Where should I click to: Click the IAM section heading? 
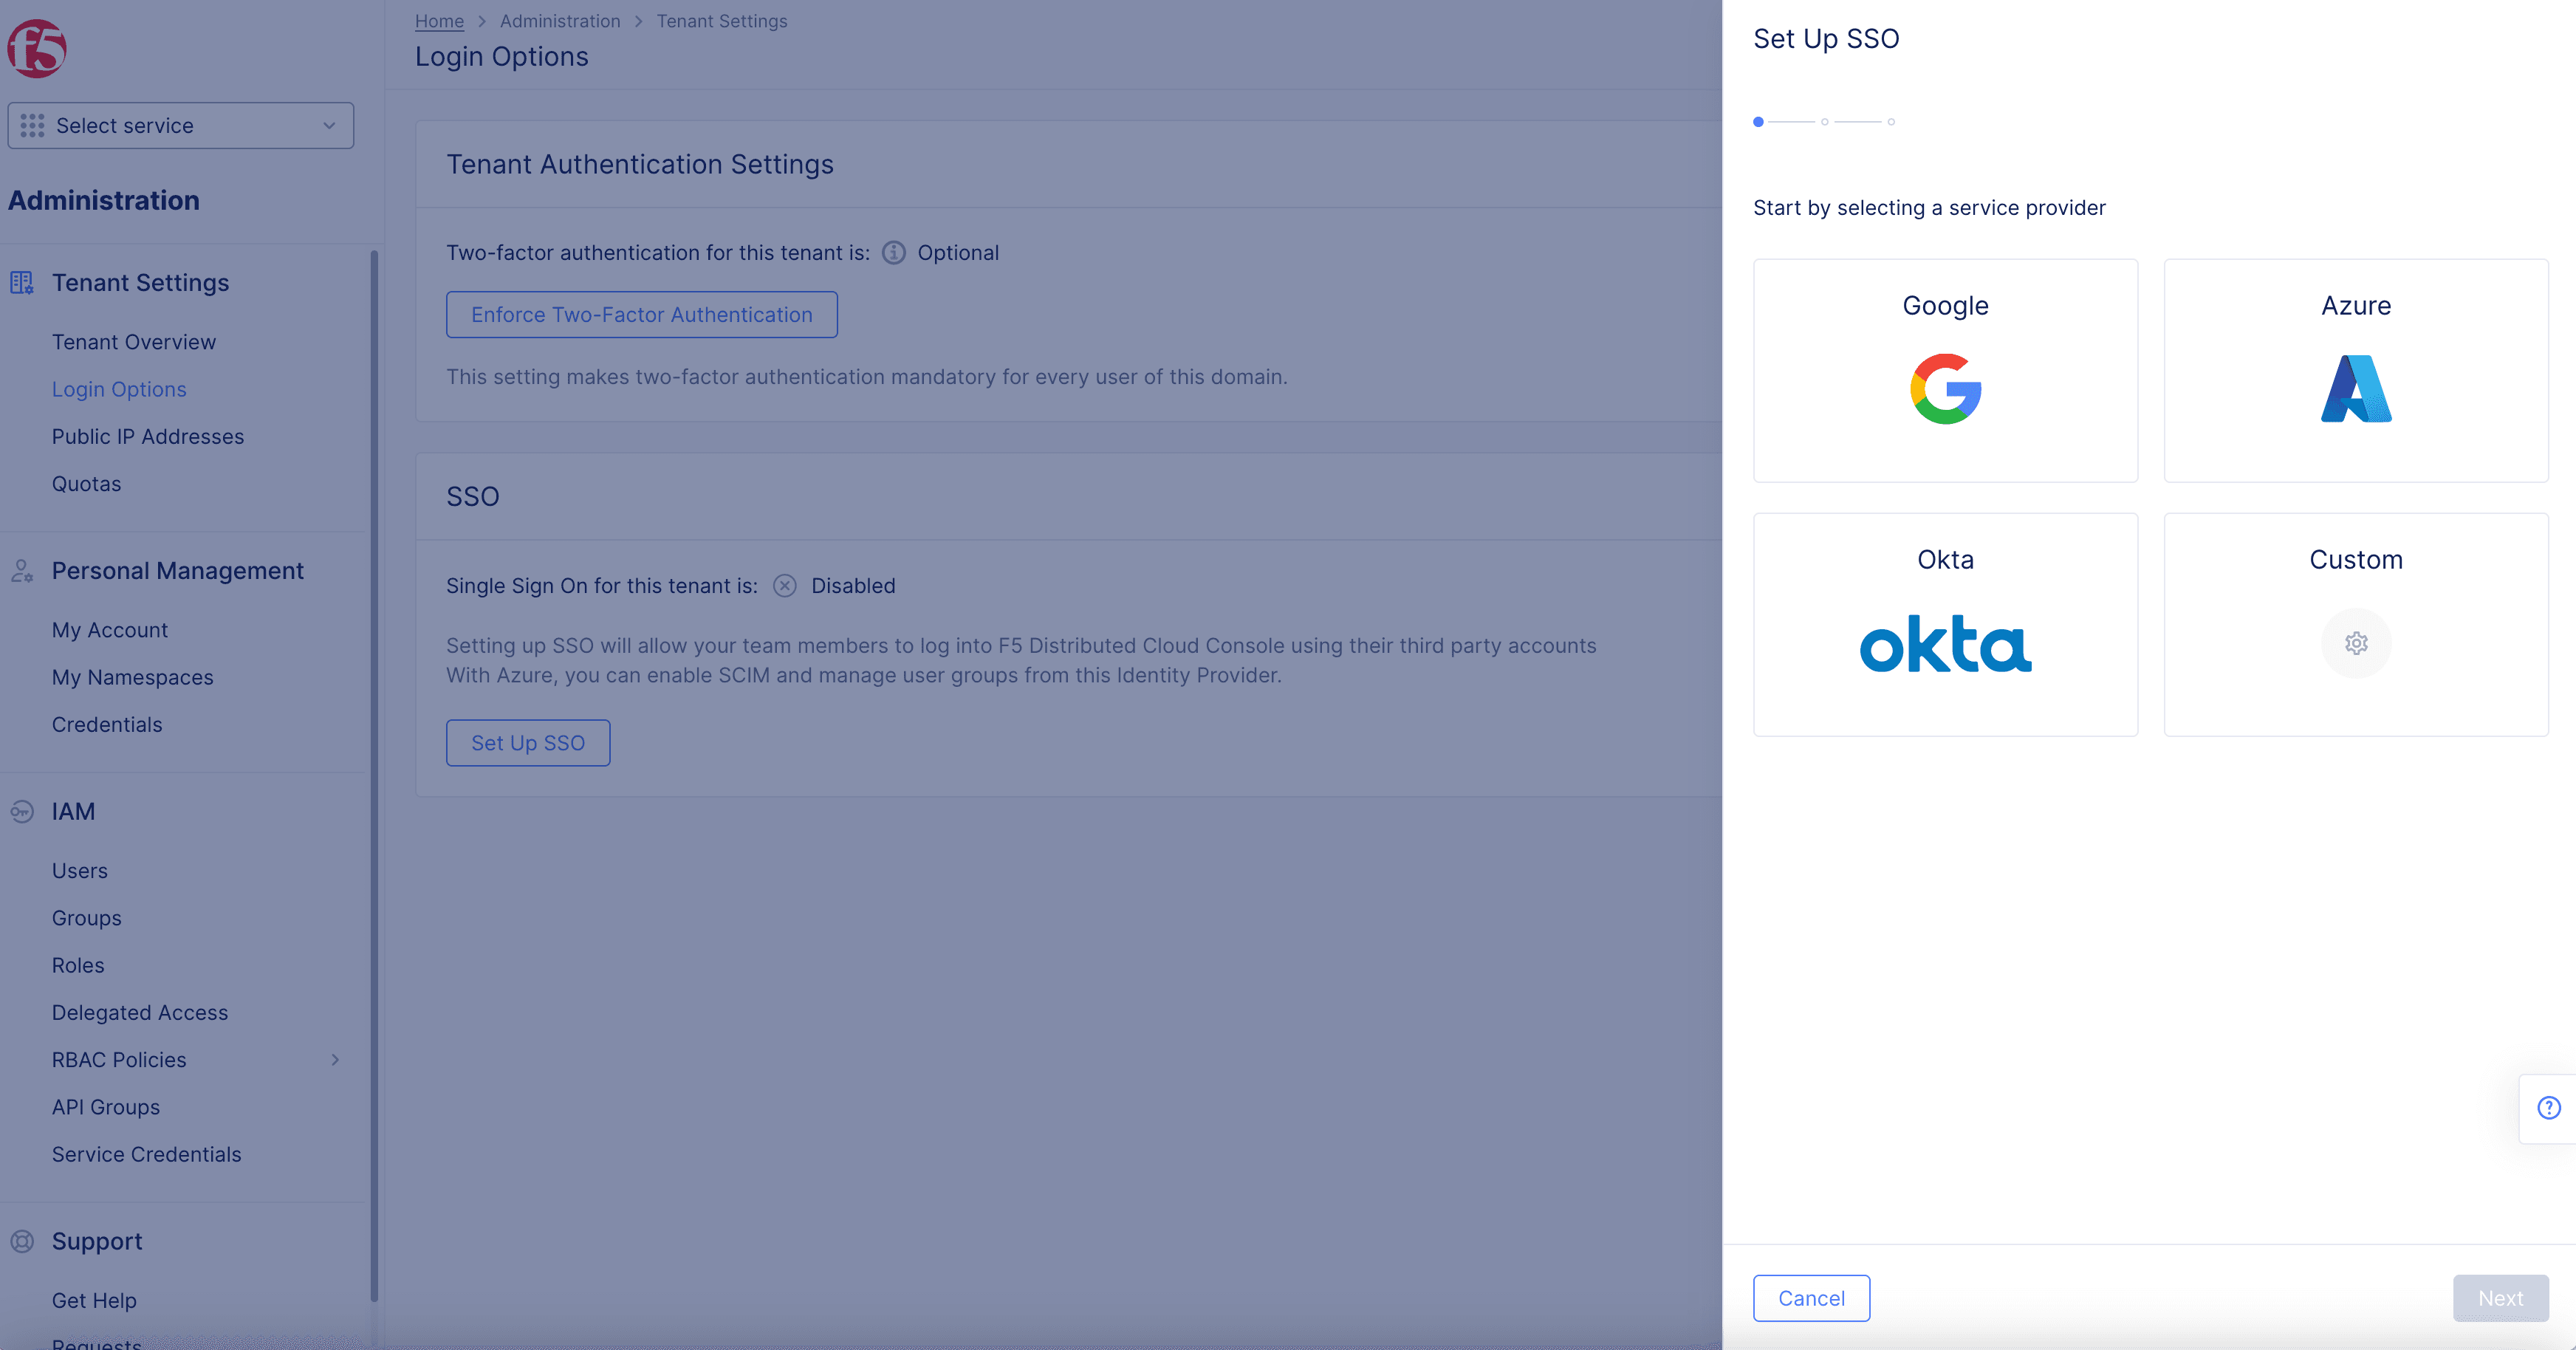click(x=74, y=812)
